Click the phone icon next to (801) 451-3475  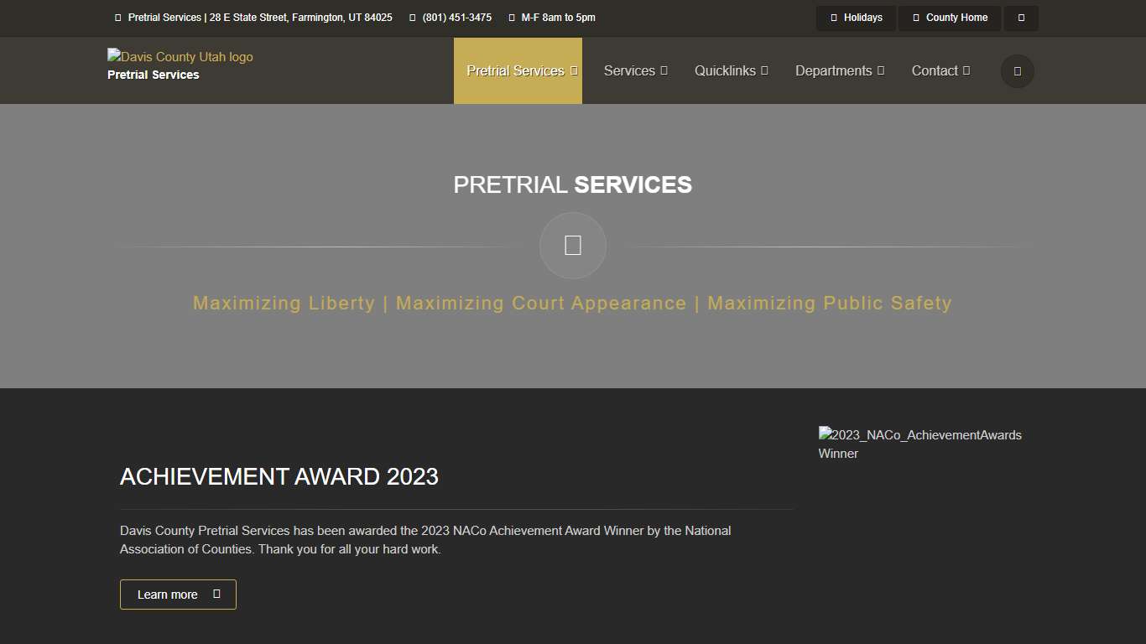[x=411, y=17]
